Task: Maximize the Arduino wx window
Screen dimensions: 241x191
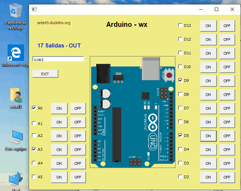Action: (x=216, y=10)
